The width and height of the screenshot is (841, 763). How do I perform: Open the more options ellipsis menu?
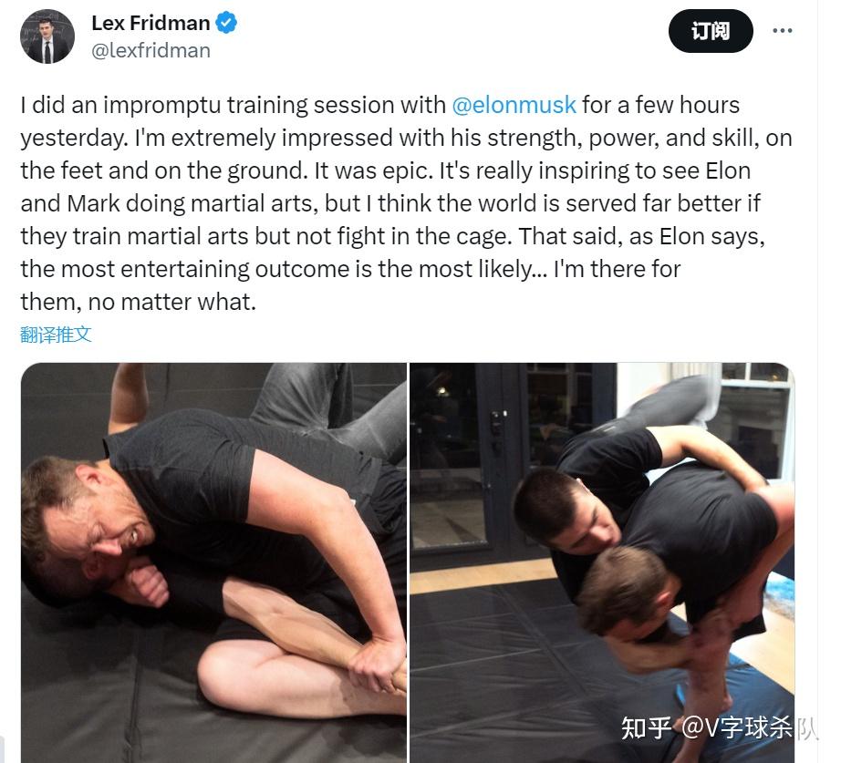782,31
